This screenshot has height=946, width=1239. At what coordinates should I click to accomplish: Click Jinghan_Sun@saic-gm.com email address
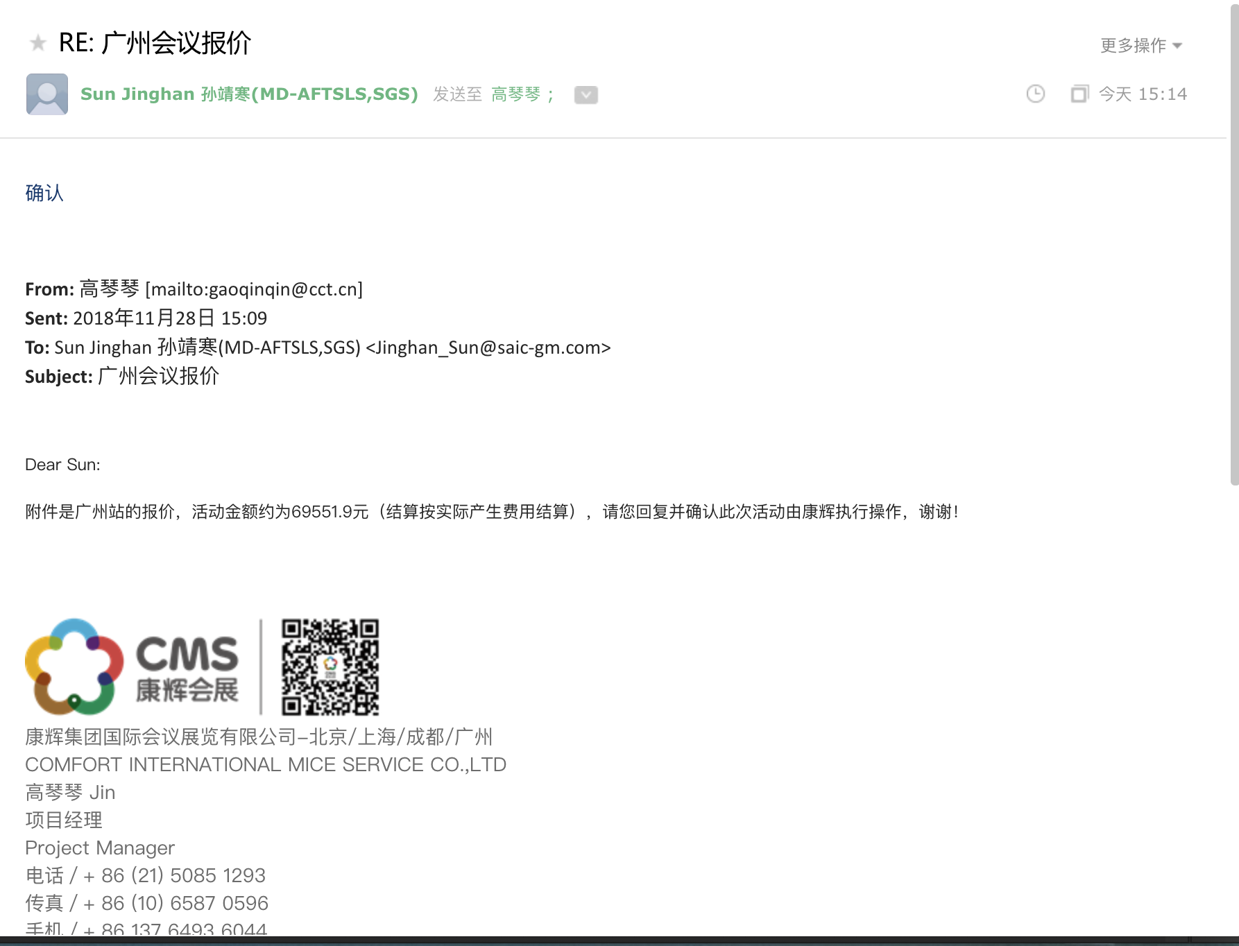point(488,347)
